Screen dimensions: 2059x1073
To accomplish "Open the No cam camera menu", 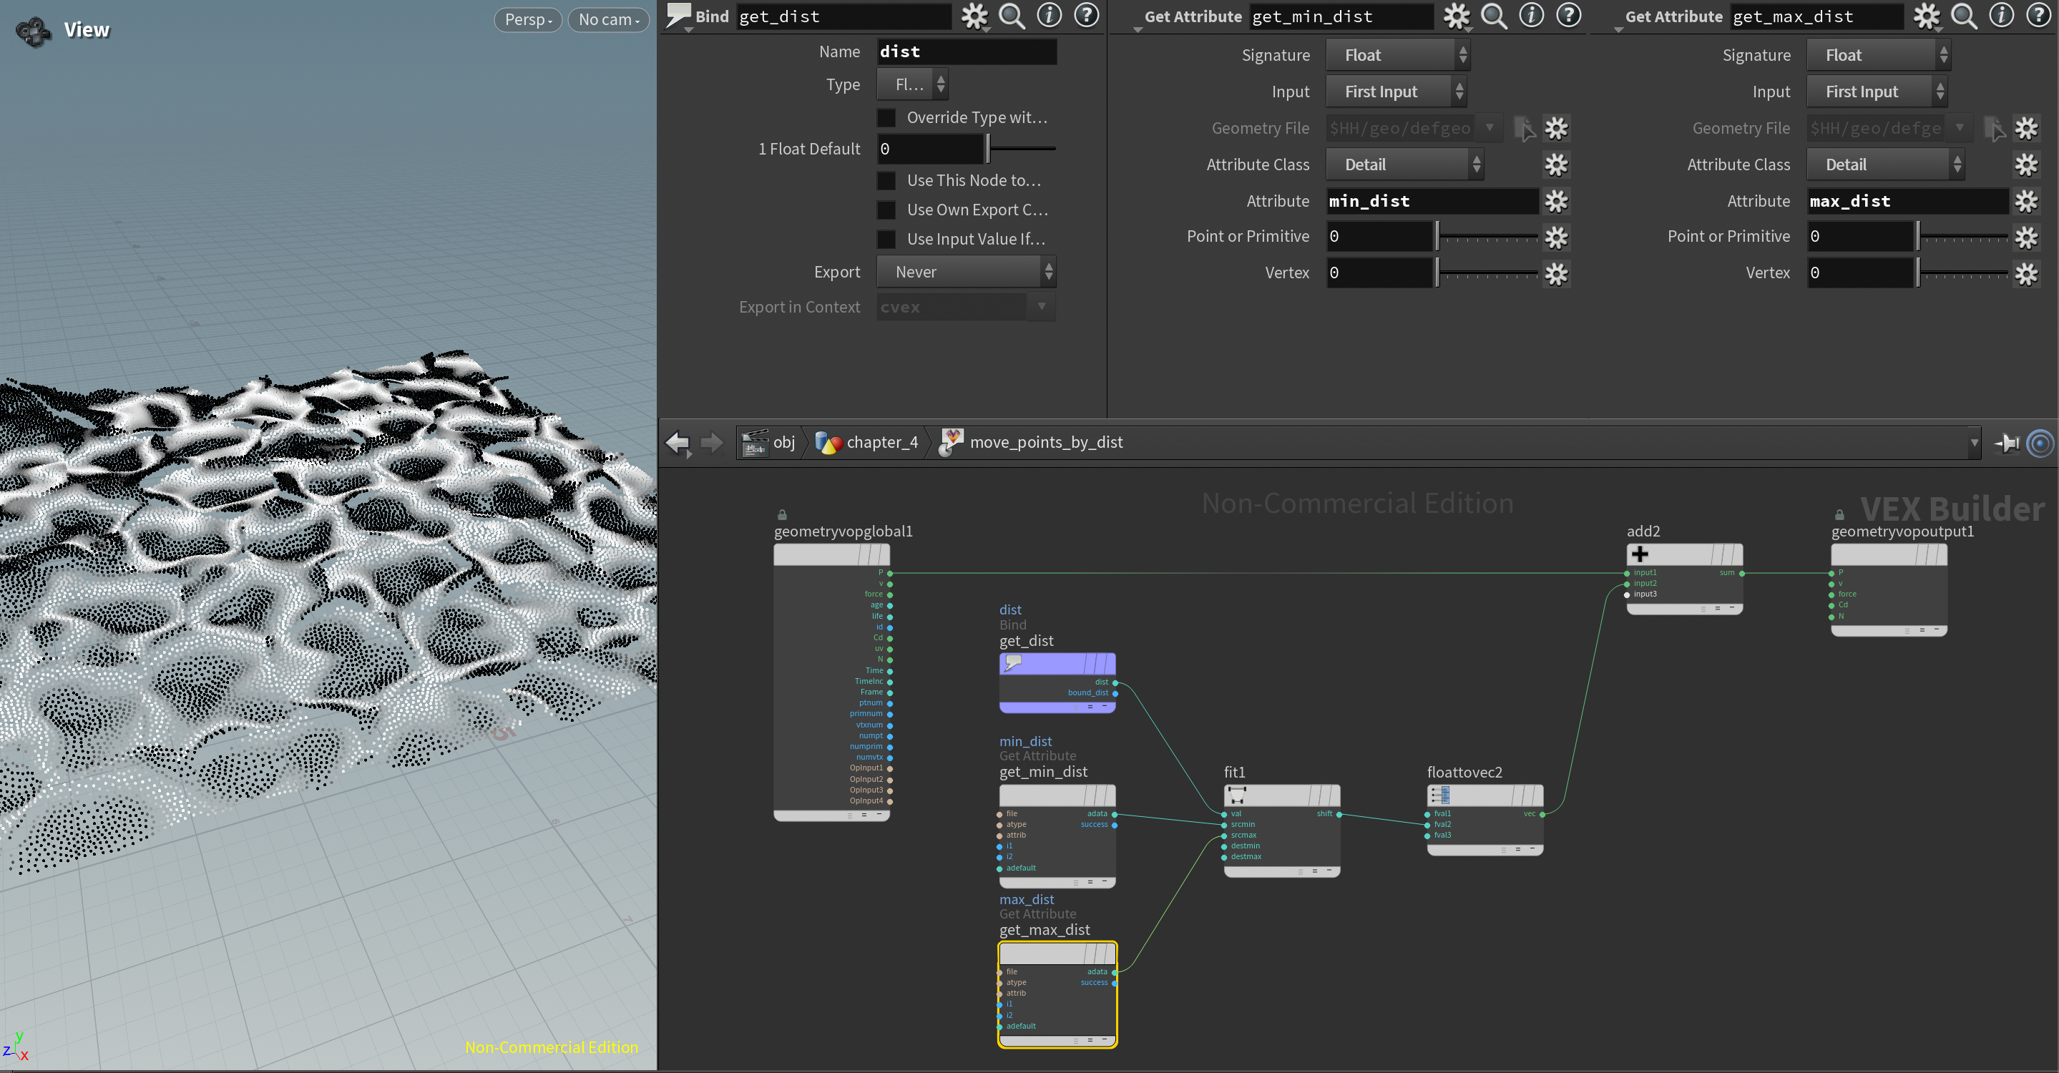I will click(x=608, y=19).
